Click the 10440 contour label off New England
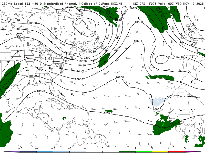 pos(82,66)
